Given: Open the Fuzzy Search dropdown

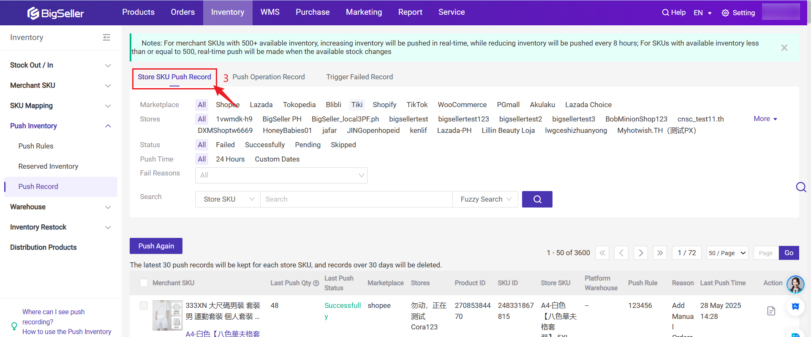Looking at the screenshot, I should point(485,199).
